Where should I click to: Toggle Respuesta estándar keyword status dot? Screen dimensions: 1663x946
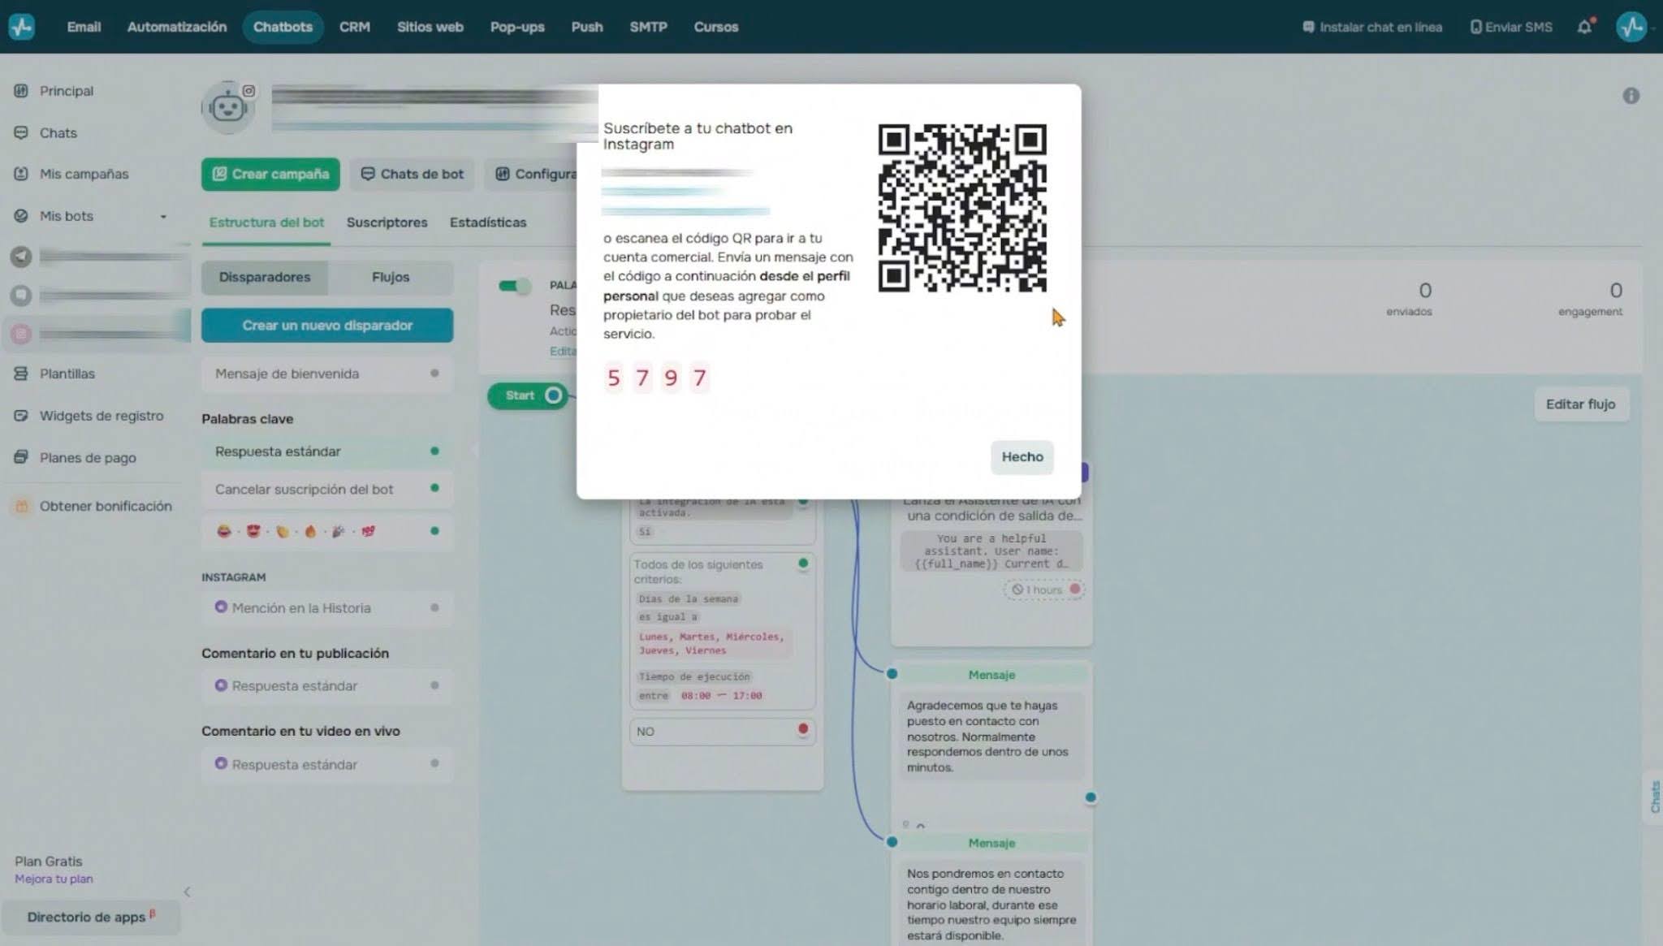point(434,451)
